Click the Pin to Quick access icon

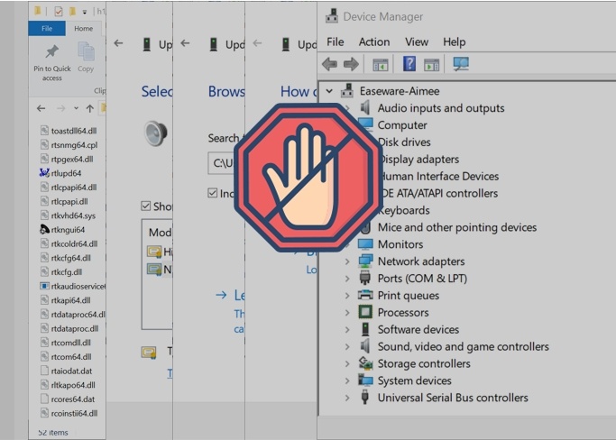[51, 52]
